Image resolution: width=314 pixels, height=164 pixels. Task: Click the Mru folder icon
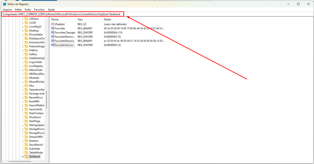pyautogui.click(x=26, y=86)
